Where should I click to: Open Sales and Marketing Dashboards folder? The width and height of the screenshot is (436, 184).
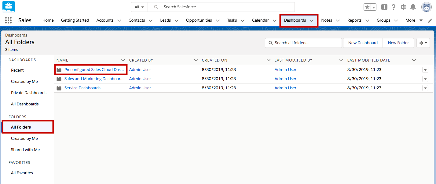pyautogui.click(x=94, y=79)
